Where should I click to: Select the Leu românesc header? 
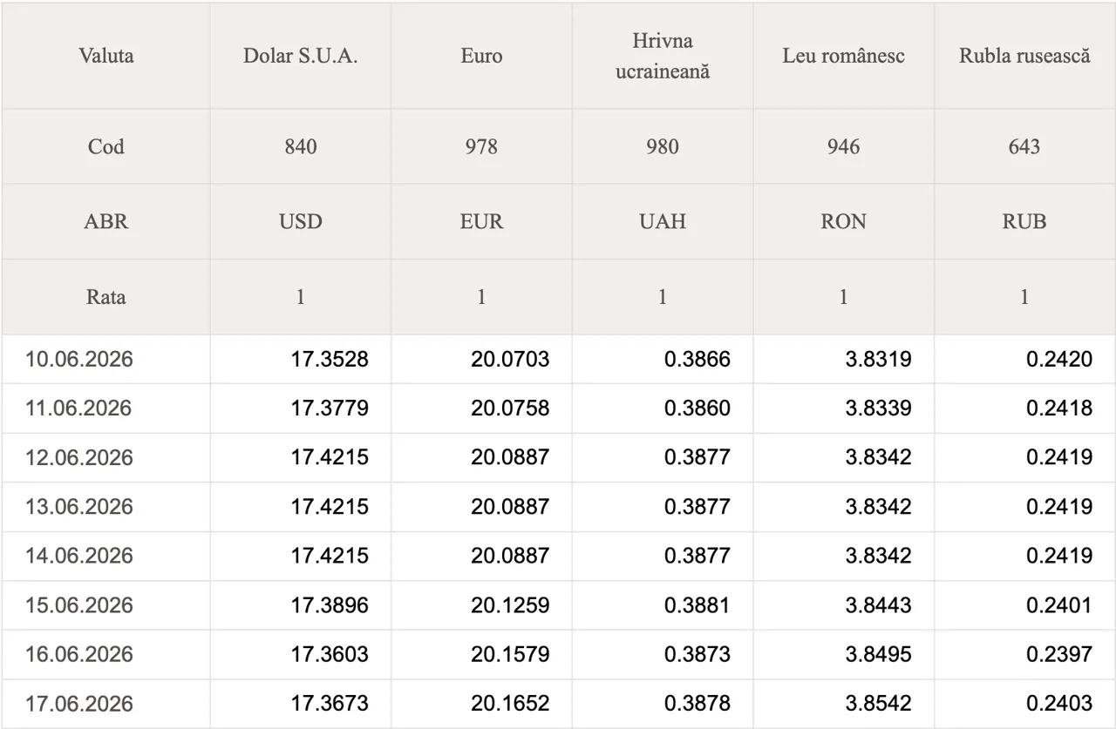tap(843, 56)
